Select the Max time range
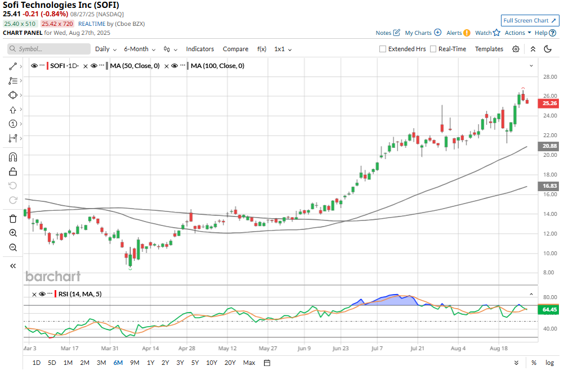 (249, 363)
